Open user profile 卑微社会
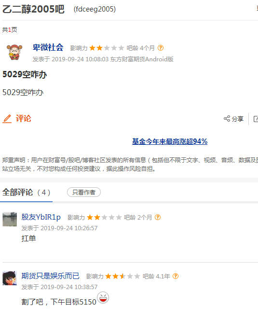This screenshot has height=320, width=258. click(x=48, y=48)
